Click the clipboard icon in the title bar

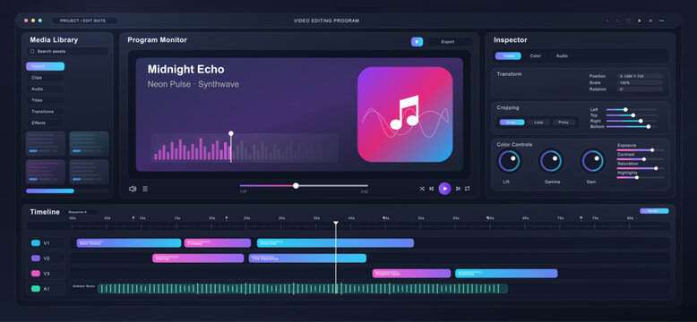click(x=629, y=21)
